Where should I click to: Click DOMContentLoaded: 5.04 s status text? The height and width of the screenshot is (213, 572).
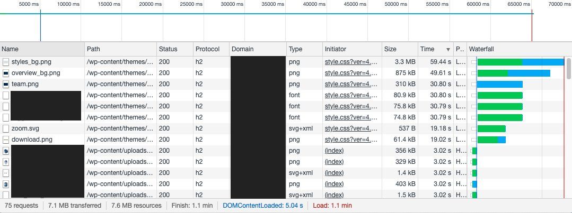(x=262, y=206)
